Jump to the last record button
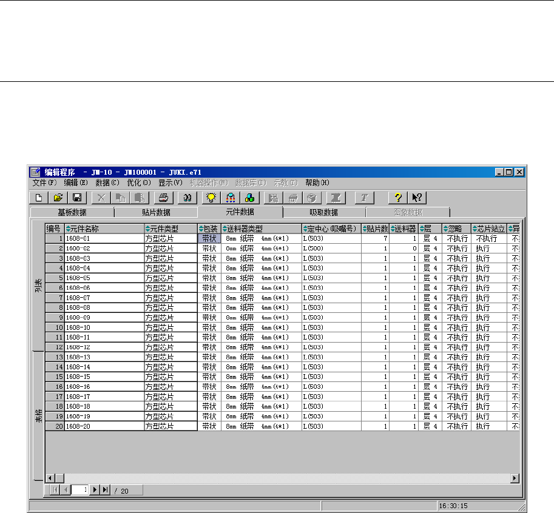Image resolution: width=554 pixels, height=513 pixels. pos(106,490)
